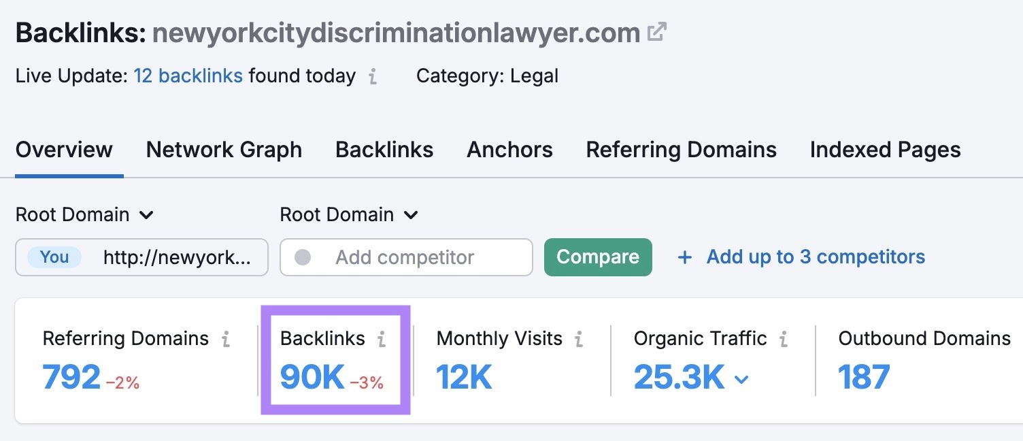Click the plus icon before Add up to 3 competitors
This screenshot has width=1023, height=441.
pyautogui.click(x=684, y=257)
